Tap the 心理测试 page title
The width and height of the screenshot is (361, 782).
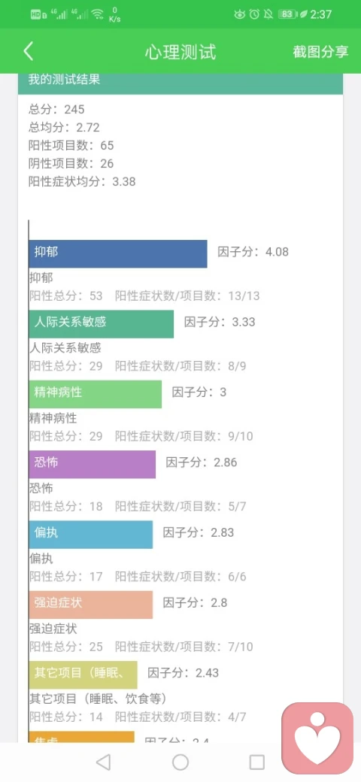pyautogui.click(x=180, y=52)
